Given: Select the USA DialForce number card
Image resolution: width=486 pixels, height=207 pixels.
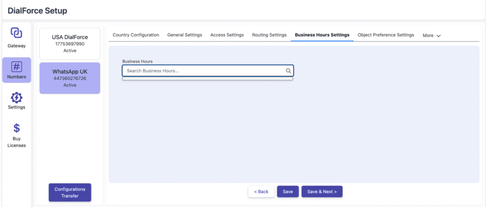Looking at the screenshot, I should (70, 43).
